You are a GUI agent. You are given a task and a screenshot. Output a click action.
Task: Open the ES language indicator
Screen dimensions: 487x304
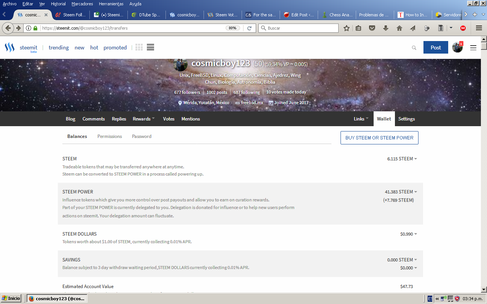click(430, 298)
